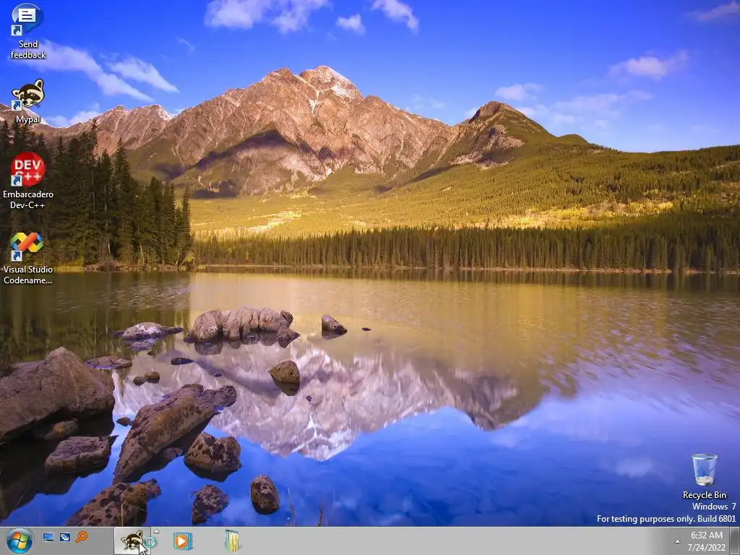Click Show Desktop quick launch icon
The image size is (740, 555).
click(48, 537)
